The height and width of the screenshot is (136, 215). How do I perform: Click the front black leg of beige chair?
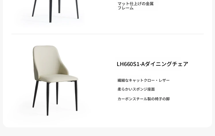click(48, 99)
